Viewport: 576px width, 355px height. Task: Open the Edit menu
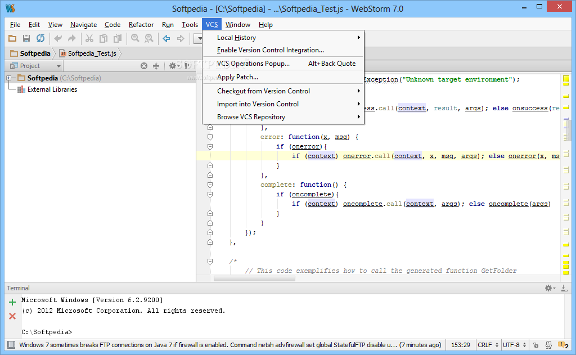(x=34, y=25)
